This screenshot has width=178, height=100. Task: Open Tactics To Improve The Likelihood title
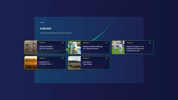point(135,49)
